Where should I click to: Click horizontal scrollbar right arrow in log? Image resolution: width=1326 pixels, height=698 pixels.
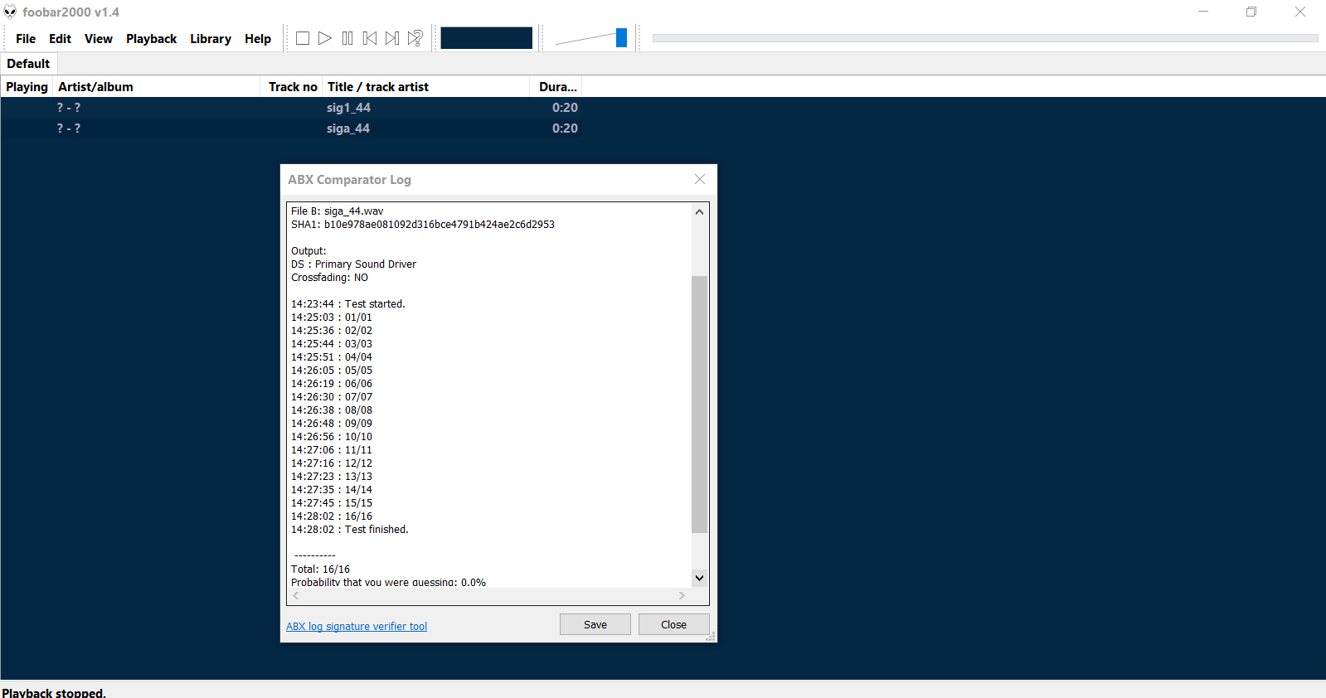coord(682,595)
